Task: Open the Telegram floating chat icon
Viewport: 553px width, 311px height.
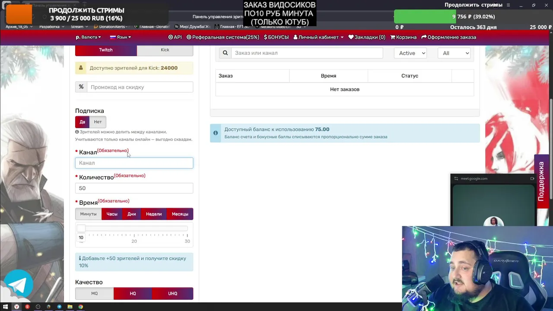Action: pyautogui.click(x=19, y=284)
